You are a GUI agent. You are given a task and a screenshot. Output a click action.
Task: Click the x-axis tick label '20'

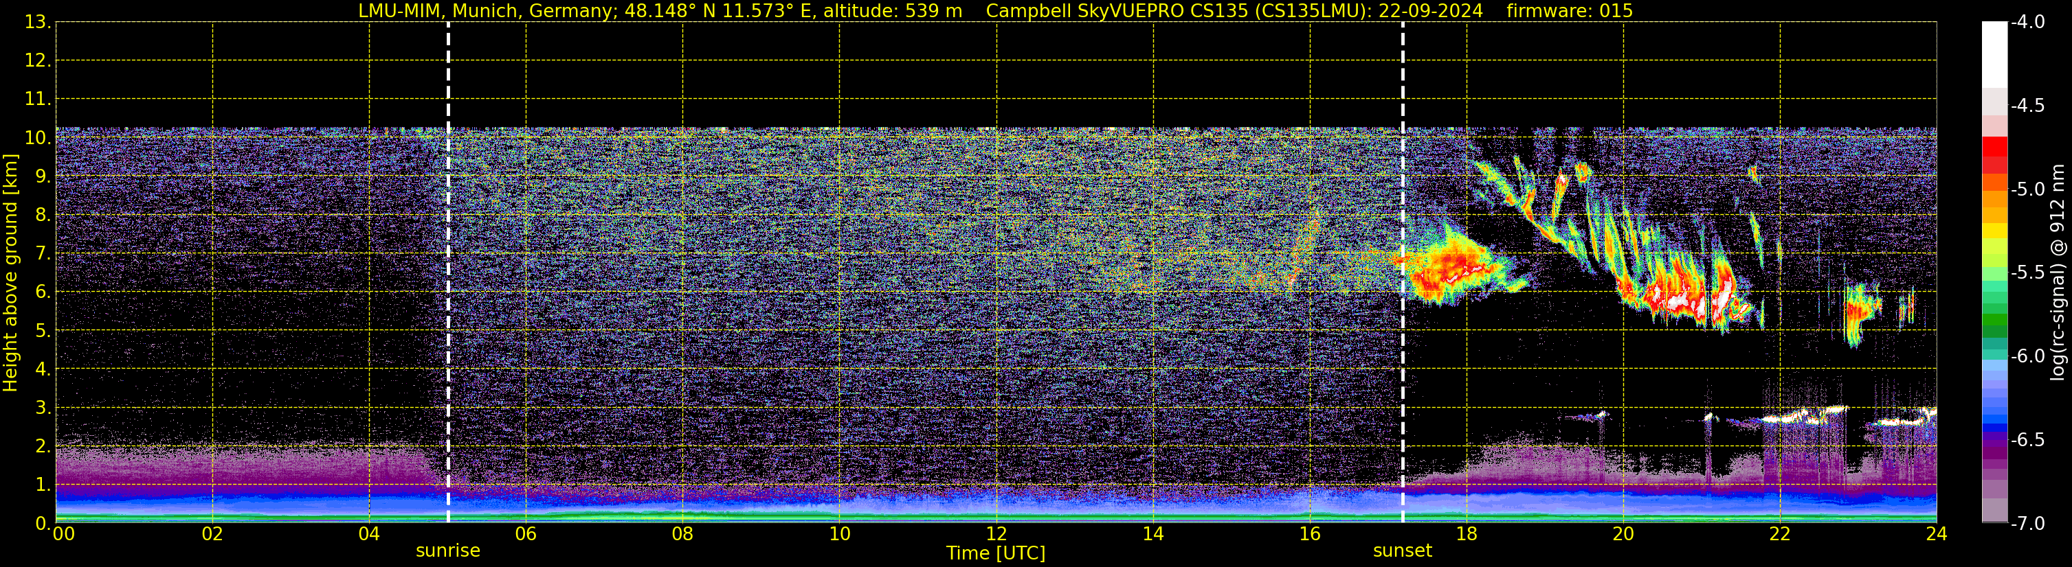coord(1623,534)
